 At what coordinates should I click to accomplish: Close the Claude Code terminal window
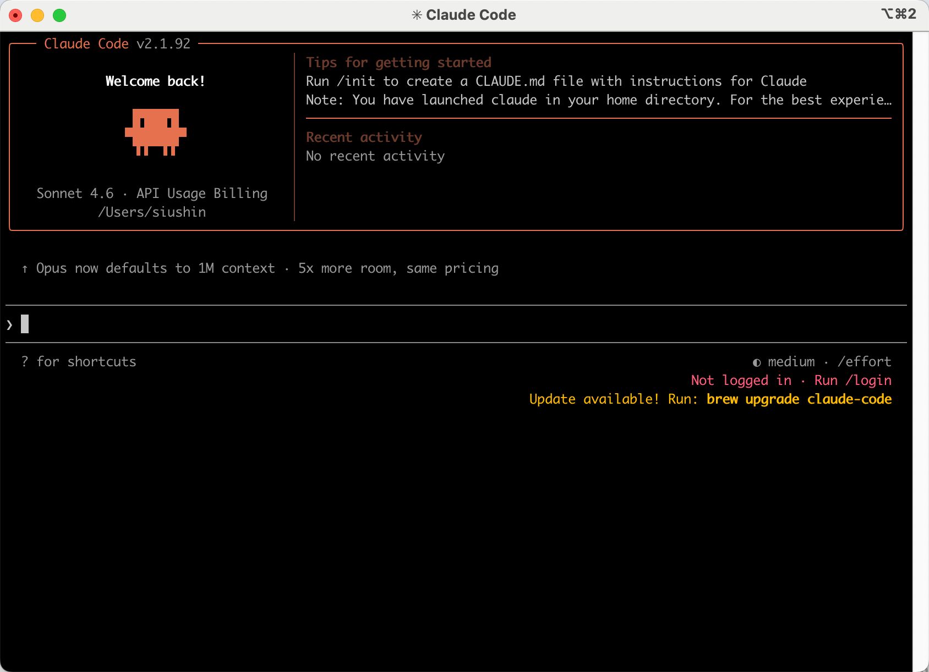pyautogui.click(x=16, y=15)
